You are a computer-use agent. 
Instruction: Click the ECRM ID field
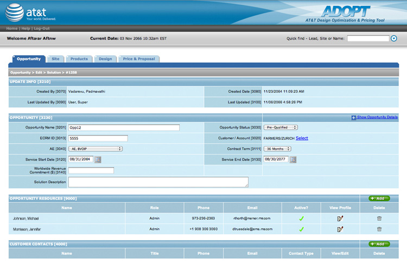tap(98, 138)
